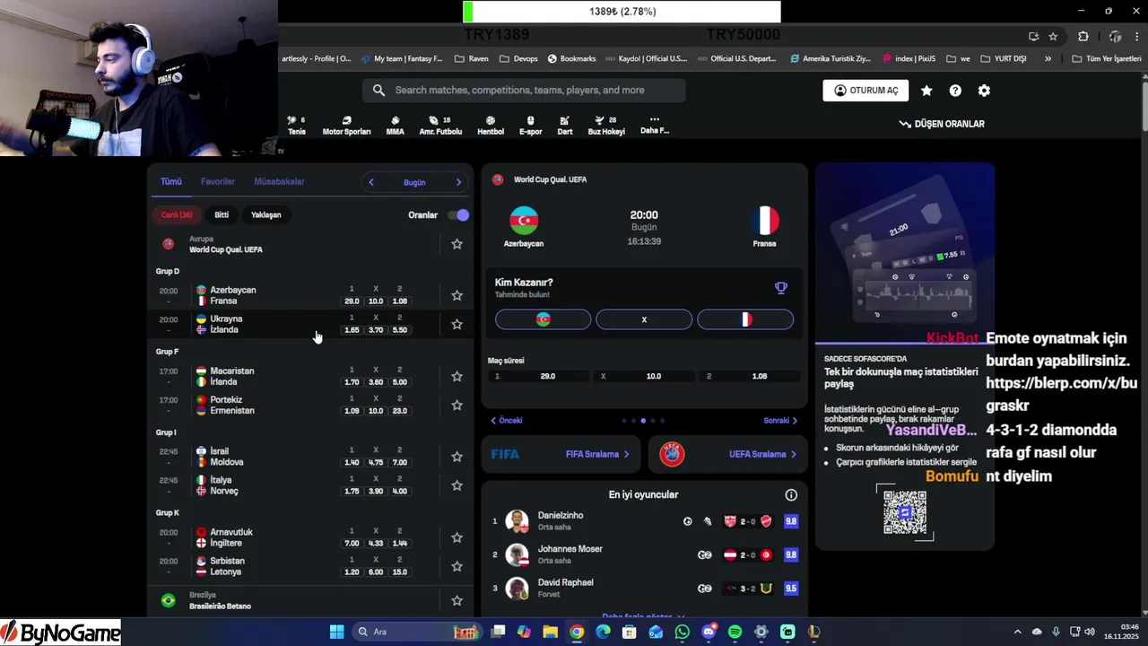Star the İsrail vs Moldova match
The width and height of the screenshot is (1148, 646).
[457, 457]
